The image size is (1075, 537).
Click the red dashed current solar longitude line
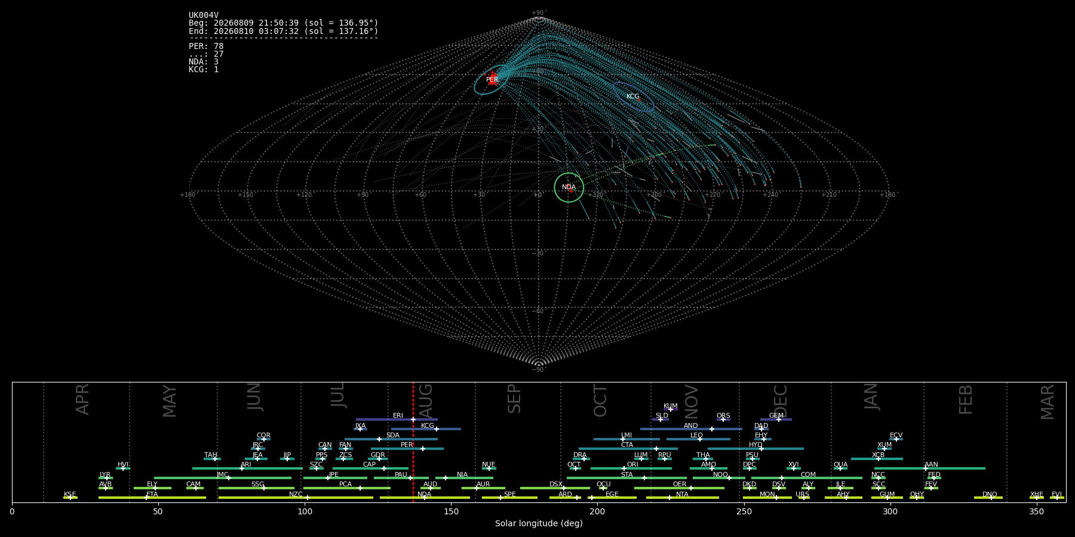point(413,442)
